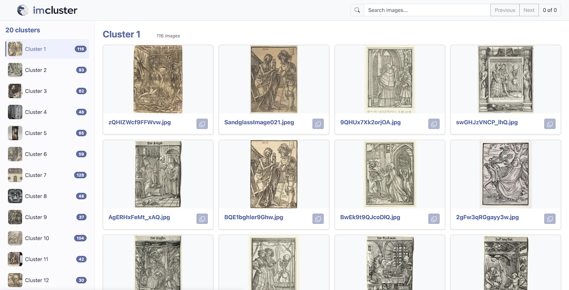Focus the Search images field
The image size is (569, 290).
427,10
